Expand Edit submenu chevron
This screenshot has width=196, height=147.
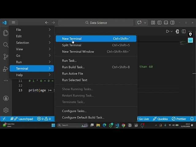50,36
